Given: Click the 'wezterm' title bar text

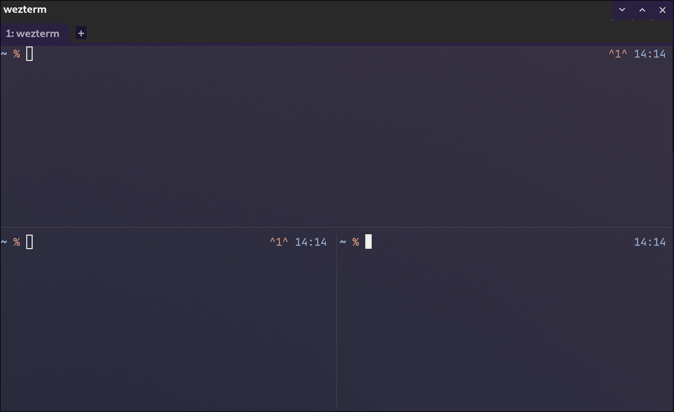Looking at the screenshot, I should pos(25,9).
